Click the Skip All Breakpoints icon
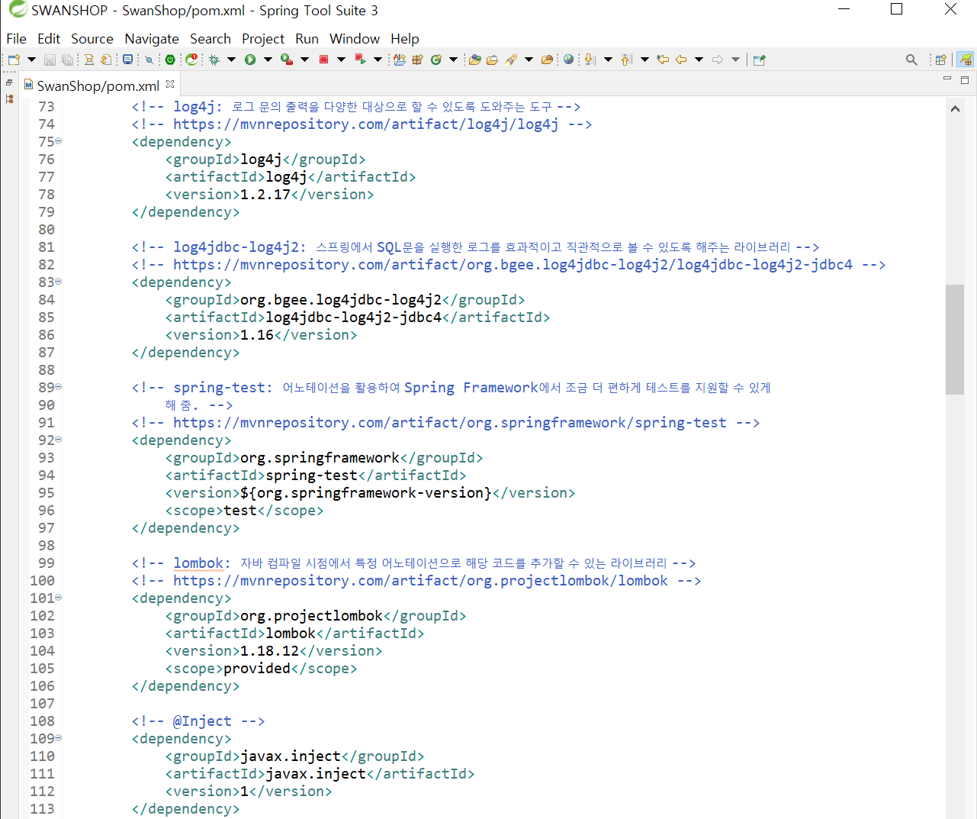The height and width of the screenshot is (819, 977). [x=149, y=60]
